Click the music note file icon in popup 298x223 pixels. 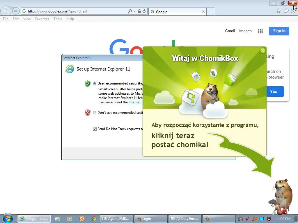coord(190,97)
